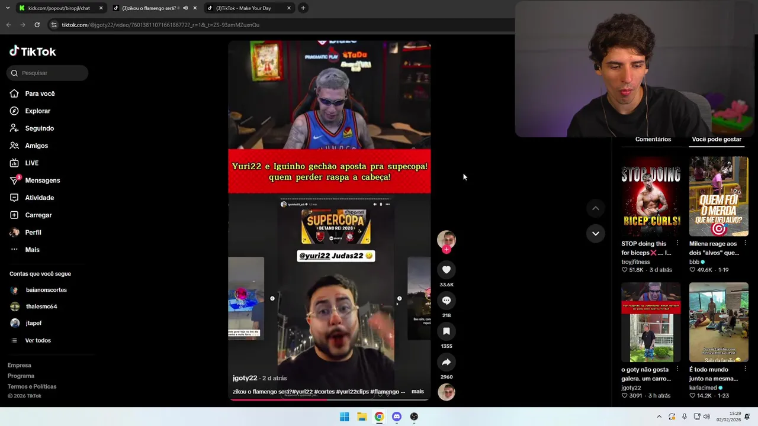Click the sound disc avatar
Screen dimensions: 758x426
point(447,392)
